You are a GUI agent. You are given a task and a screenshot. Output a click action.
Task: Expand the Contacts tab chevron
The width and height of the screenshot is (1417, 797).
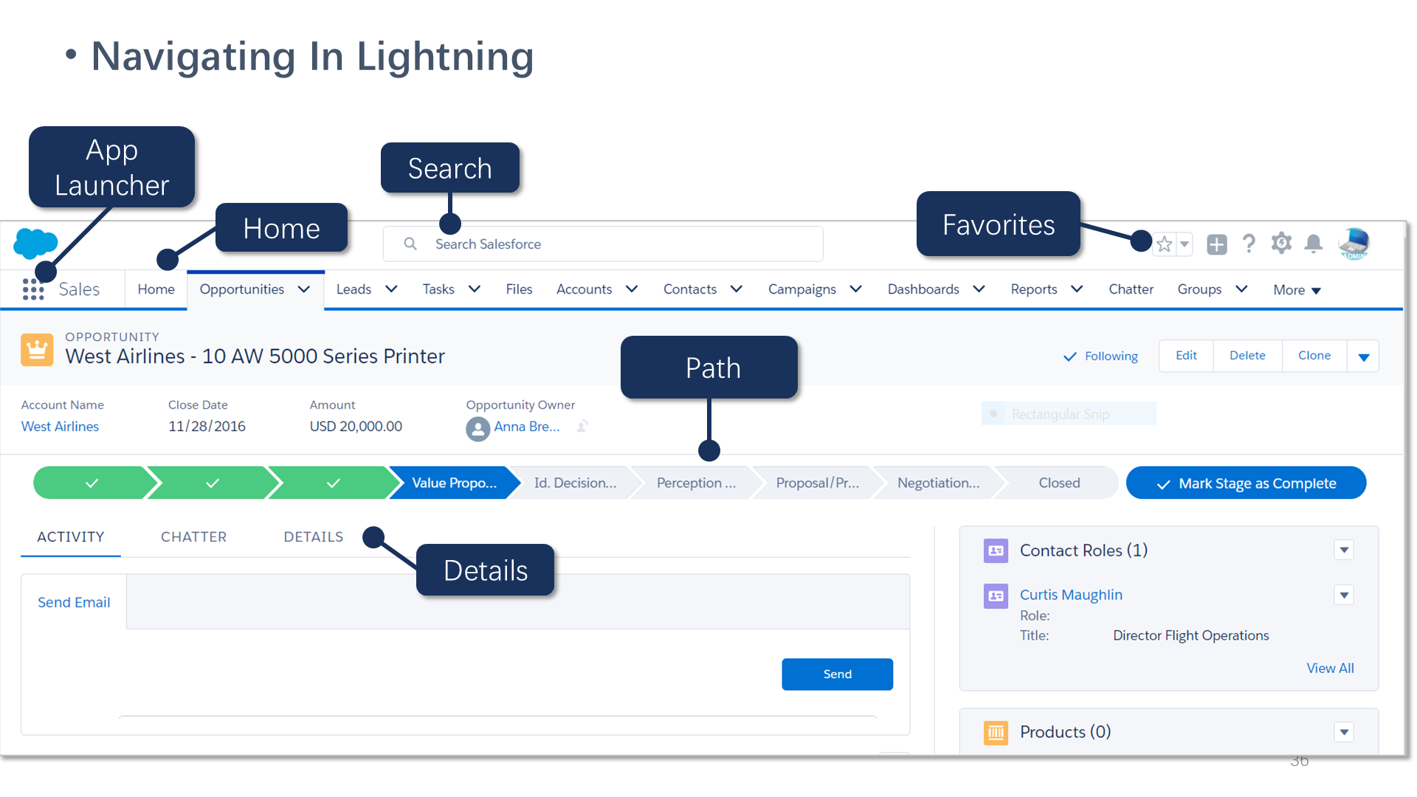pos(737,289)
